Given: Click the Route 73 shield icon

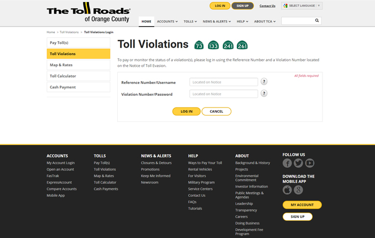Looking at the screenshot, I should tap(199, 45).
